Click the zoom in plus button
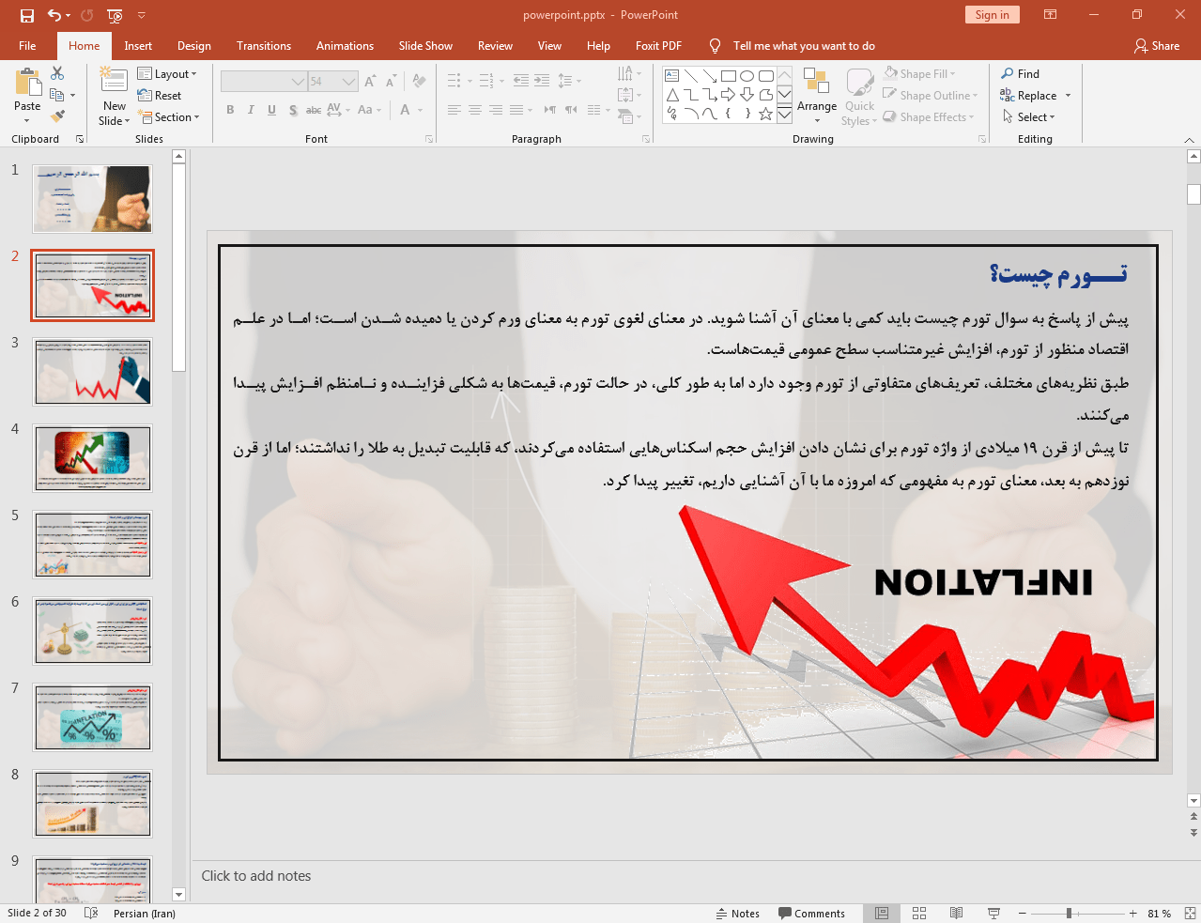Viewport: 1201px width, 923px height. tap(1132, 914)
